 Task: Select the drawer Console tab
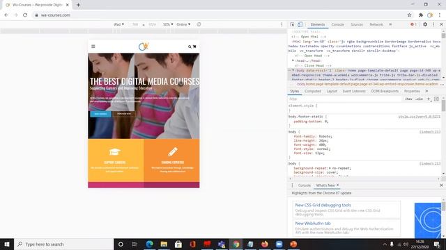click(304, 185)
